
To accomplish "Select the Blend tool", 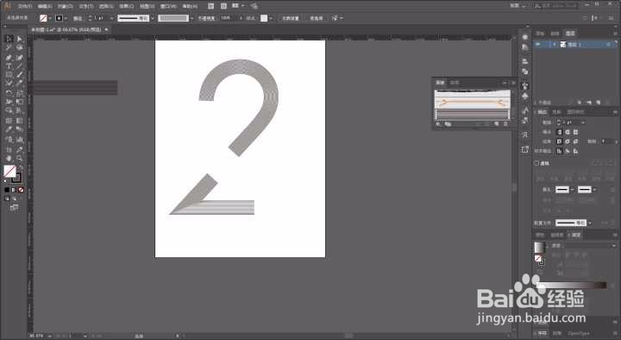I will 20,129.
